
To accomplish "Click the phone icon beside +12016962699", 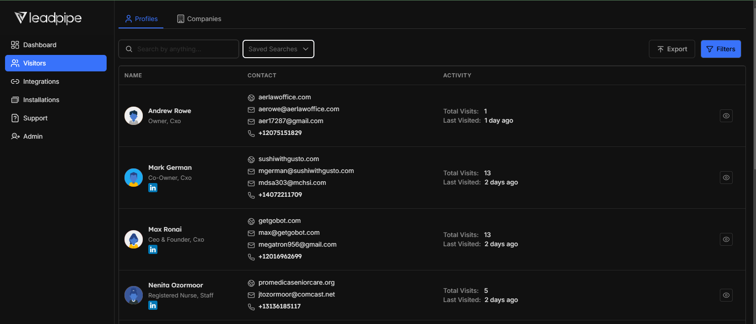I will click(x=251, y=257).
